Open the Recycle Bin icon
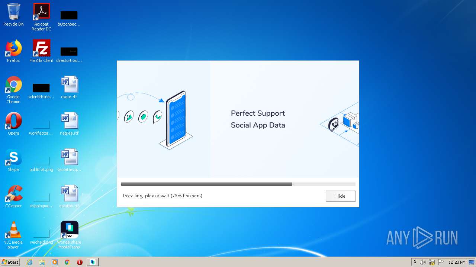The width and height of the screenshot is (476, 267). pos(13,15)
